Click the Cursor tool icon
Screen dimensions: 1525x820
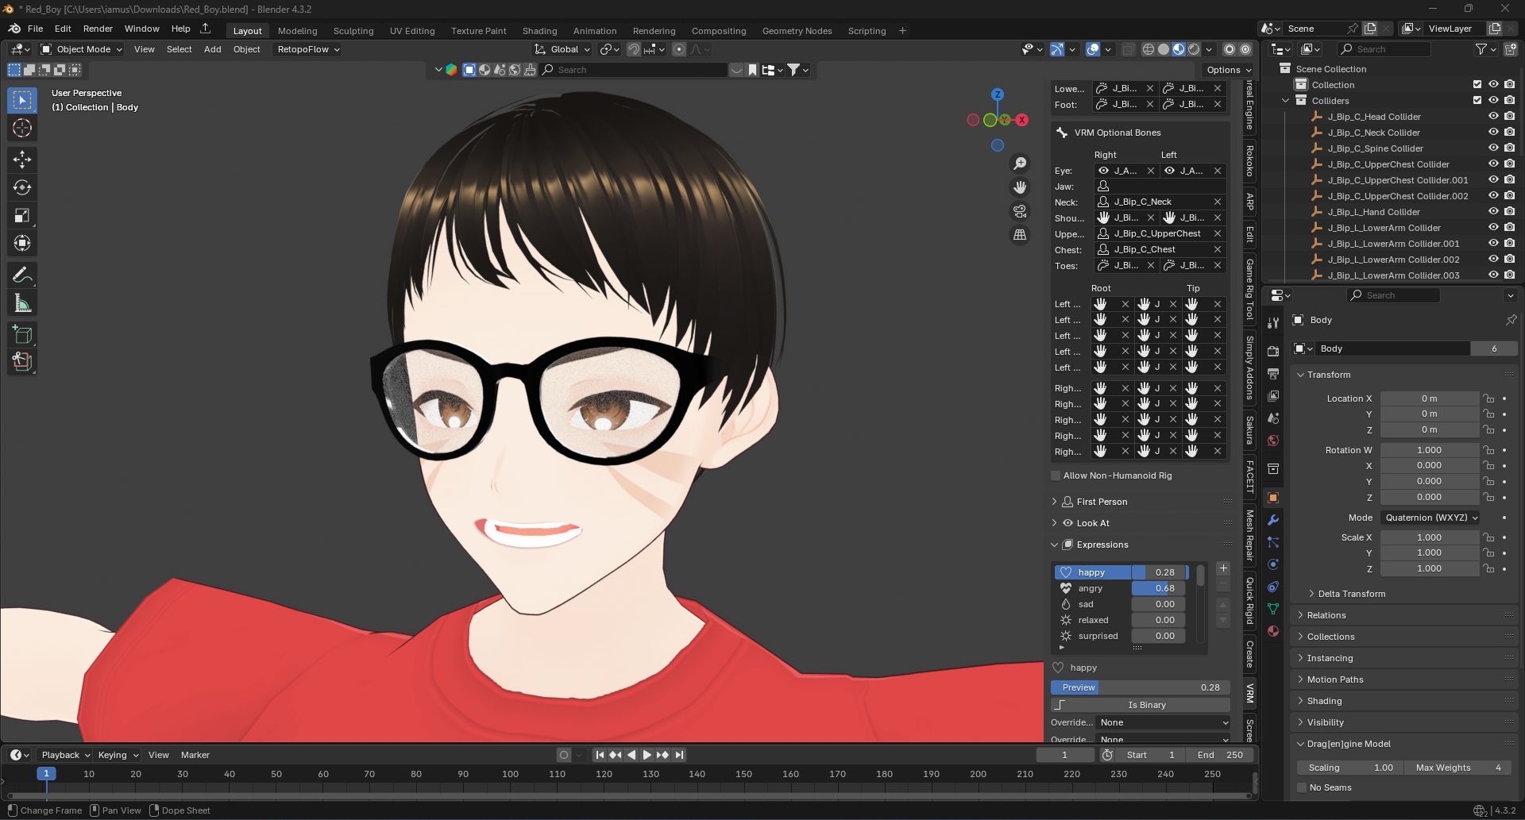click(x=22, y=128)
